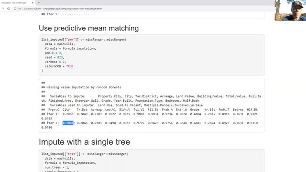The width and height of the screenshot is (306, 172).
Task: Click the "iter 5:" output line
Action: 65,14
